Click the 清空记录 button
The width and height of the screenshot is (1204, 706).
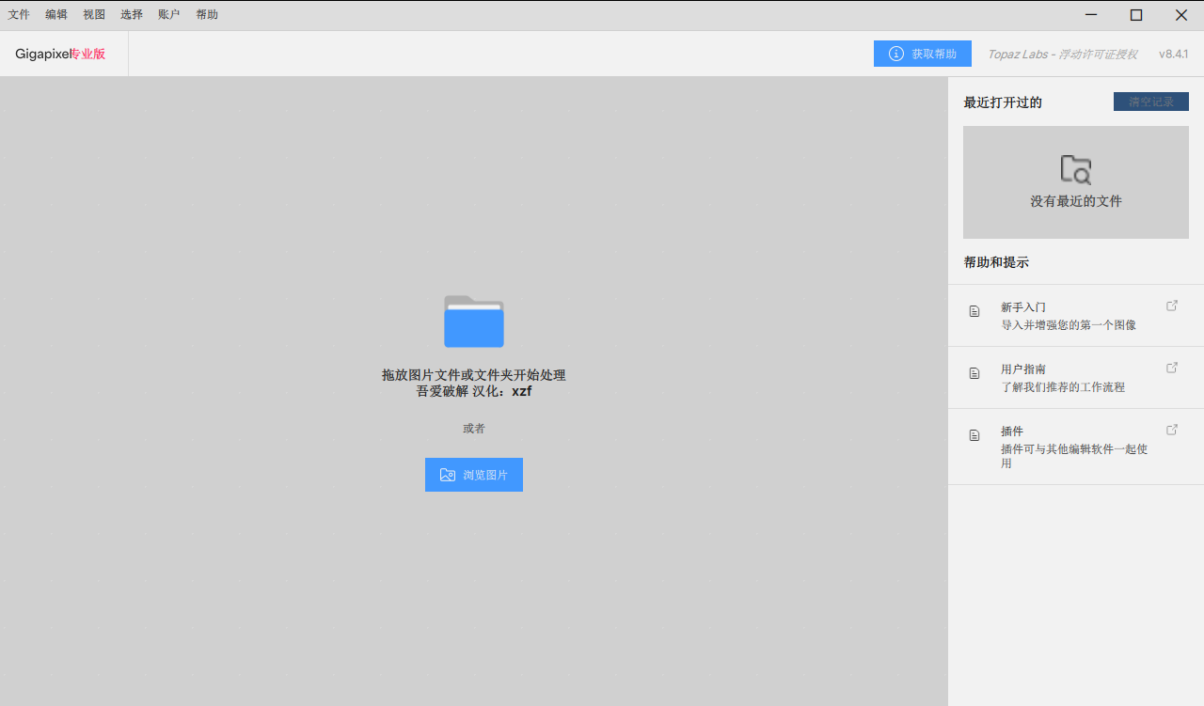1151,102
